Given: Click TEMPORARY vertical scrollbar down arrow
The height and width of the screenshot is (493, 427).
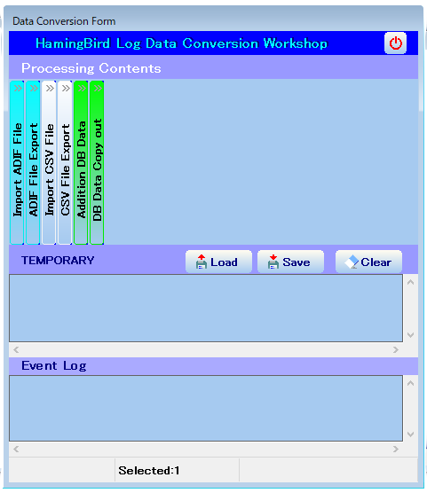Looking at the screenshot, I should [x=410, y=335].
